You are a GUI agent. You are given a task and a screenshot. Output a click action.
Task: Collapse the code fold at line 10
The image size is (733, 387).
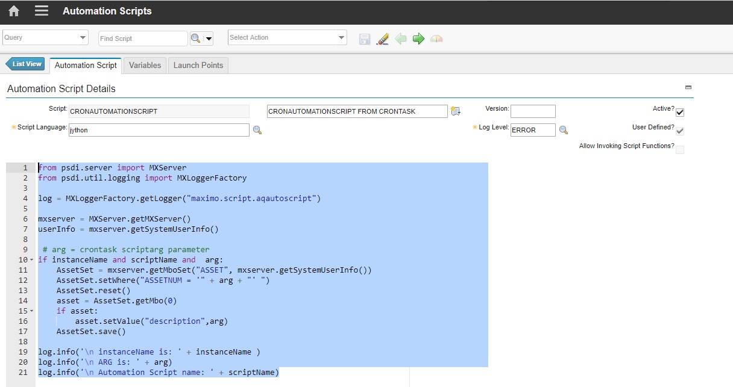(x=31, y=260)
